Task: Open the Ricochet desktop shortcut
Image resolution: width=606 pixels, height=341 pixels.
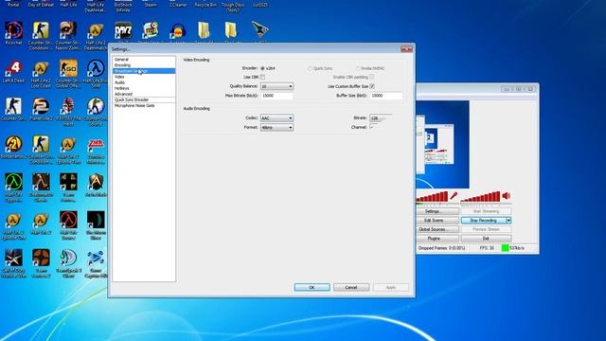Action: tap(13, 33)
